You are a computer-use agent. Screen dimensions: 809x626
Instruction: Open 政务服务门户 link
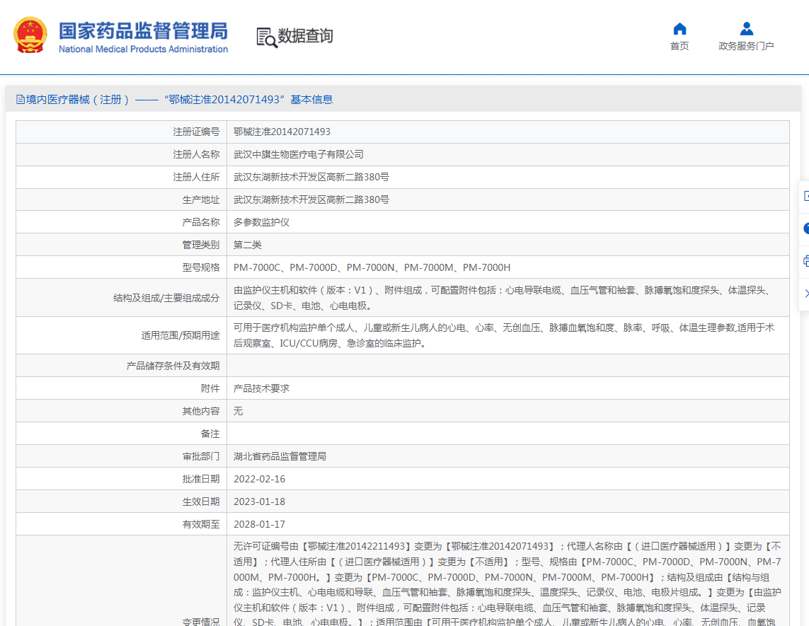746,46
